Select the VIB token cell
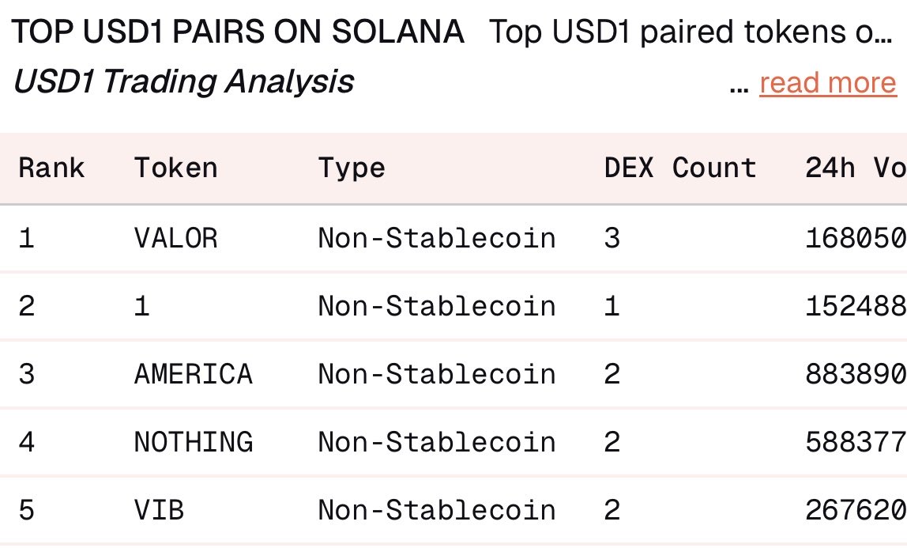Screen dimensions: 907x548 tap(159, 510)
